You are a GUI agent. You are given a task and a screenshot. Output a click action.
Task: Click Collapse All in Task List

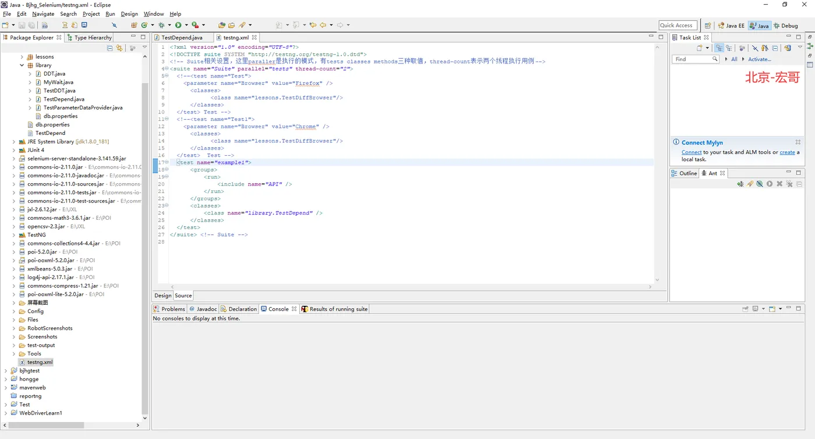775,48
